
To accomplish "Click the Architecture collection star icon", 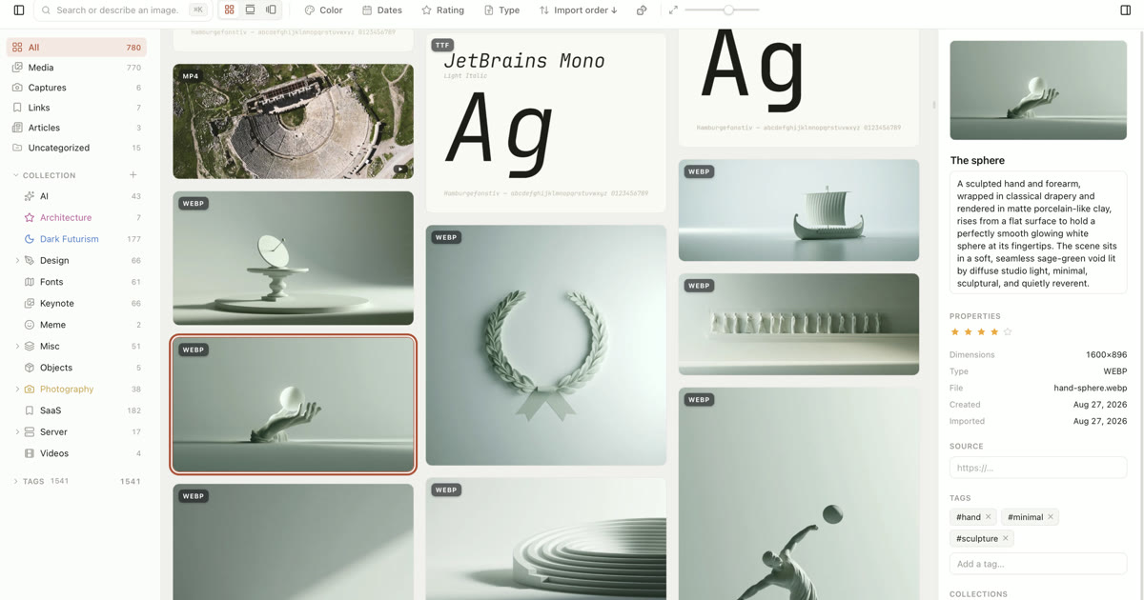I will [x=30, y=217].
